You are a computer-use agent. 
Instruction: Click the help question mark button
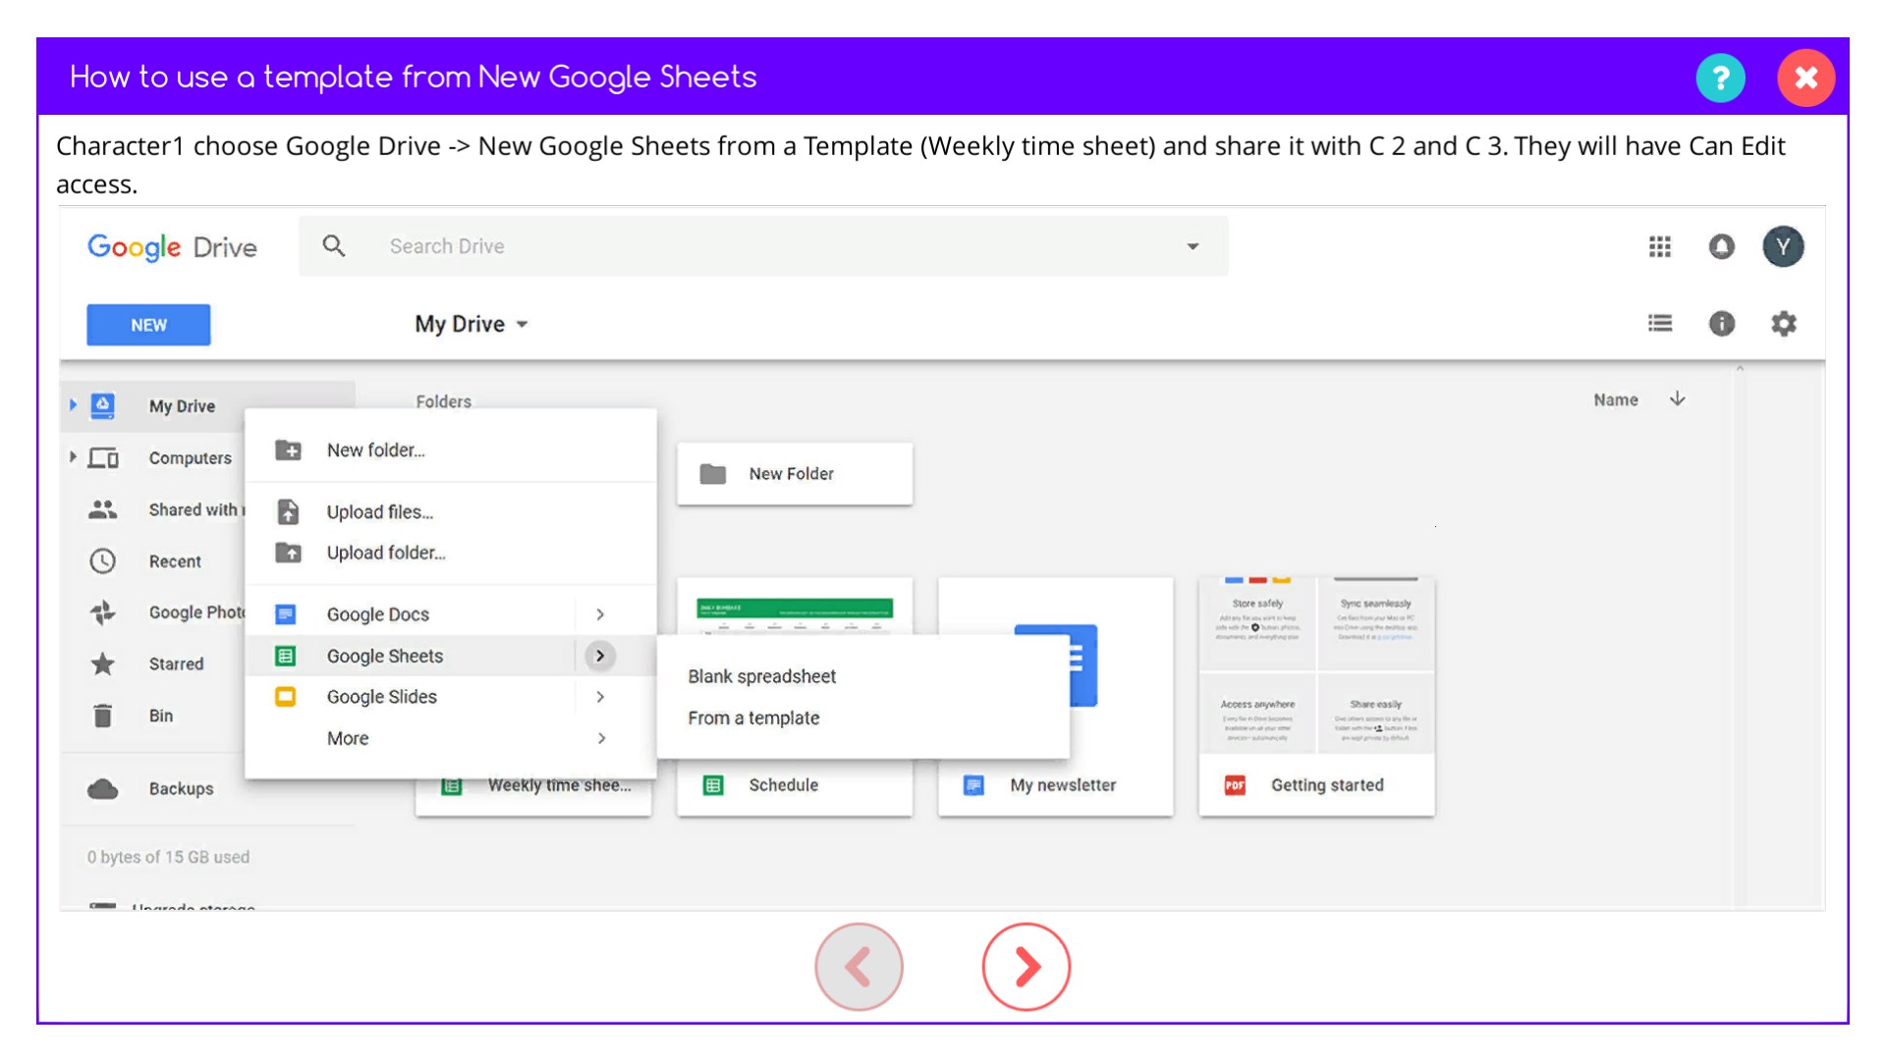[x=1720, y=78]
